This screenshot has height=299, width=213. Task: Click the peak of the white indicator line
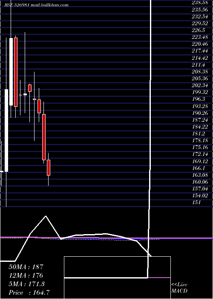46,216
